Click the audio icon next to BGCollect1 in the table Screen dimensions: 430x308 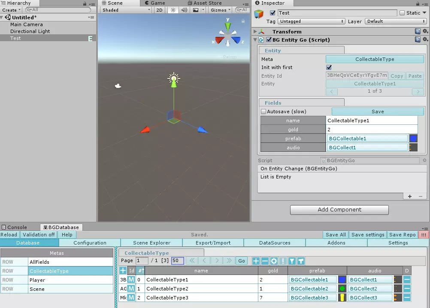[398, 280]
